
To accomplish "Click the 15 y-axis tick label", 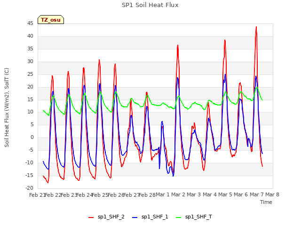I will point(30,99).
